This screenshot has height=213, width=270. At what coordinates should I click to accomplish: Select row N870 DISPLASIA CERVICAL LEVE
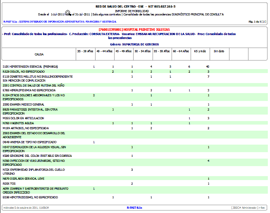click(x=135, y=179)
